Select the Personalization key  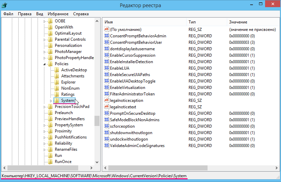(x=68, y=45)
